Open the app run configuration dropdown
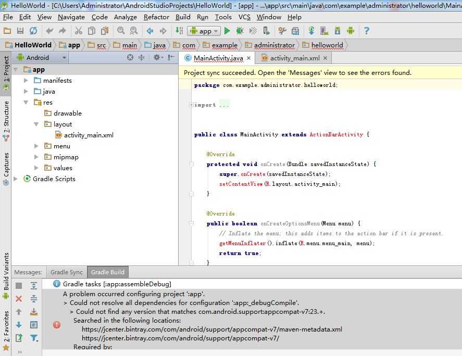This screenshot has width=462, height=356. click(204, 31)
